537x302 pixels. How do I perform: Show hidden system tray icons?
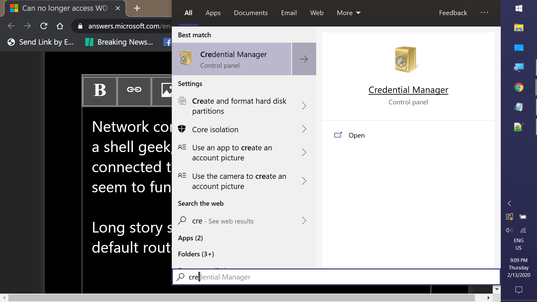click(509, 203)
